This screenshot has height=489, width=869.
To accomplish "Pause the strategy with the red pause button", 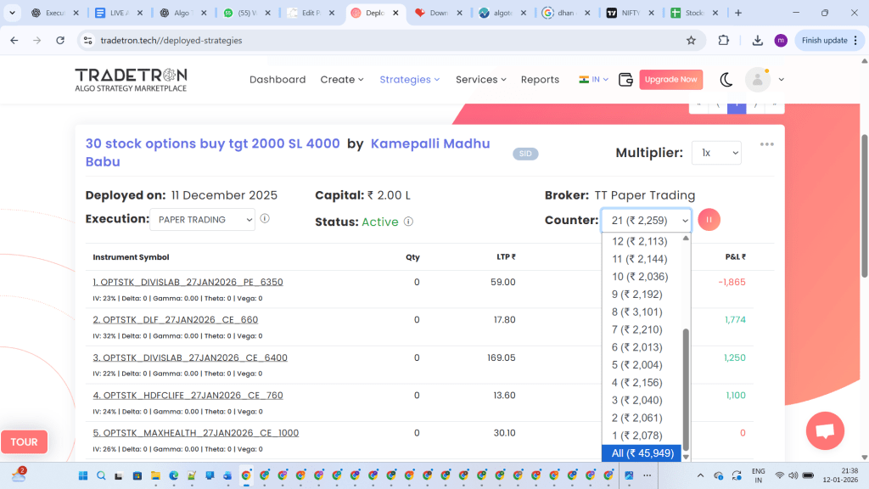I will point(709,220).
